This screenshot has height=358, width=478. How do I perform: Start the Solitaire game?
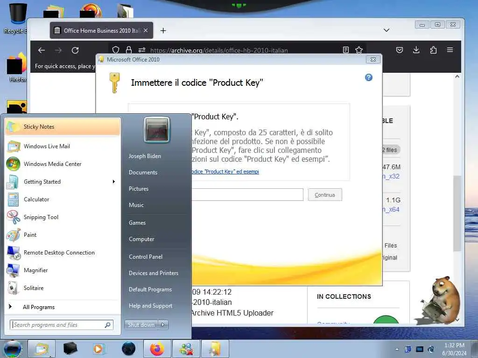[63, 288]
